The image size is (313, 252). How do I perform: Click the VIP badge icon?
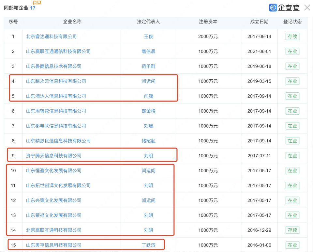pyautogui.click(x=37, y=2)
